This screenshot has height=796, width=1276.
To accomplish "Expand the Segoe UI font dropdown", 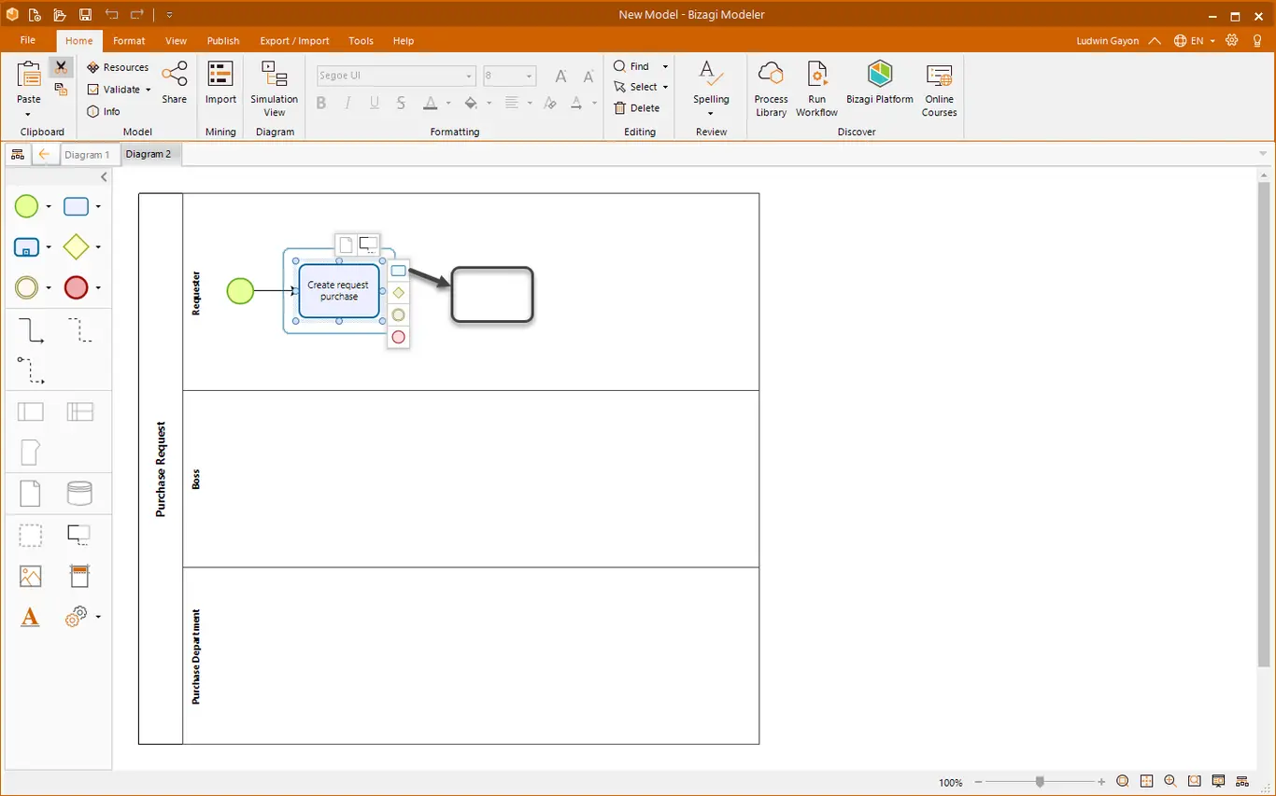I will point(469,76).
